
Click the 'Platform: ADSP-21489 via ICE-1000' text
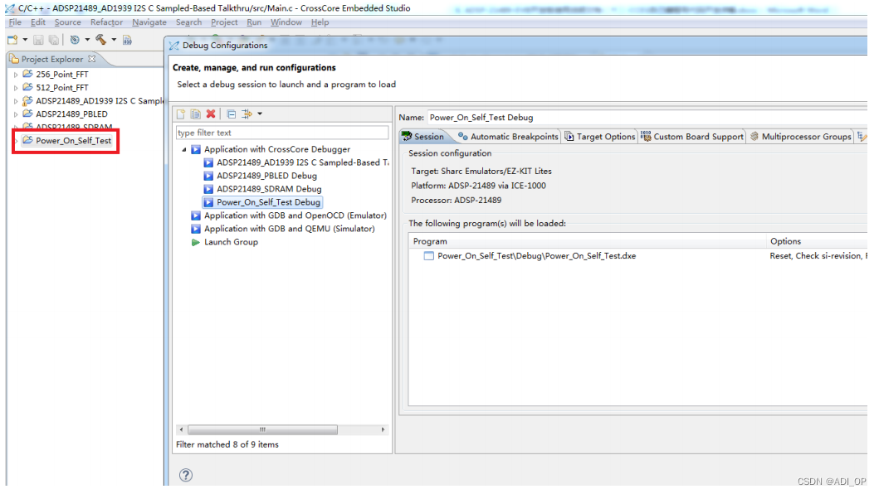coord(478,186)
